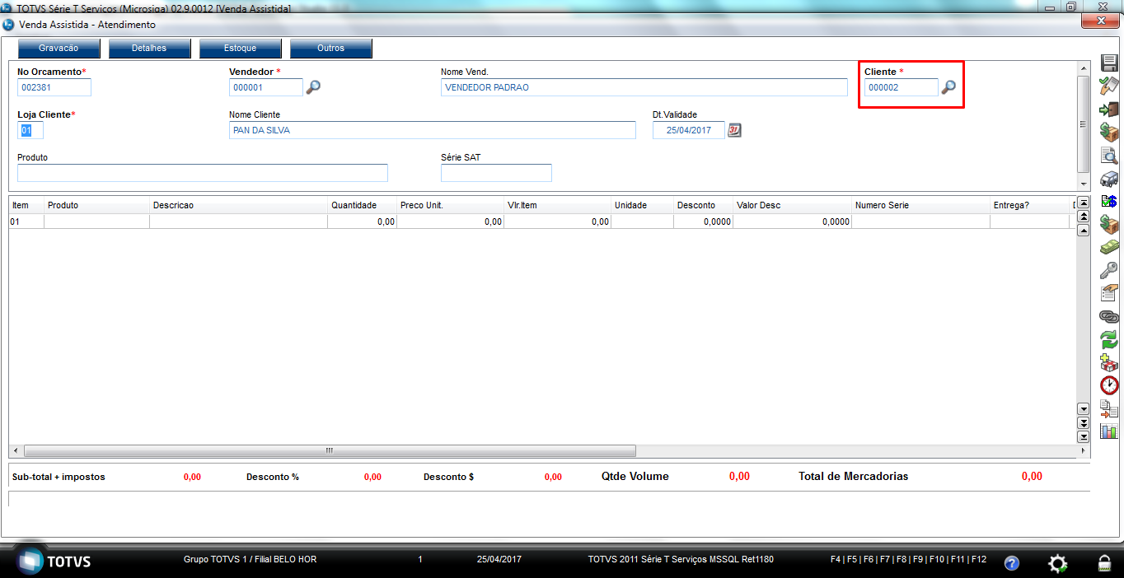Click the Nome Cliente field
Image resolution: width=1124 pixels, height=578 pixels.
point(433,130)
